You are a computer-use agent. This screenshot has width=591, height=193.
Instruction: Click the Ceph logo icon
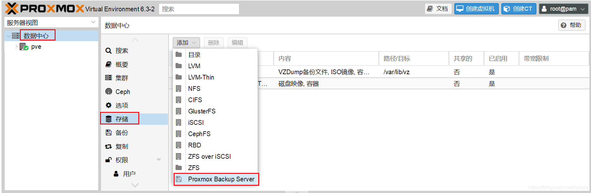coord(109,91)
